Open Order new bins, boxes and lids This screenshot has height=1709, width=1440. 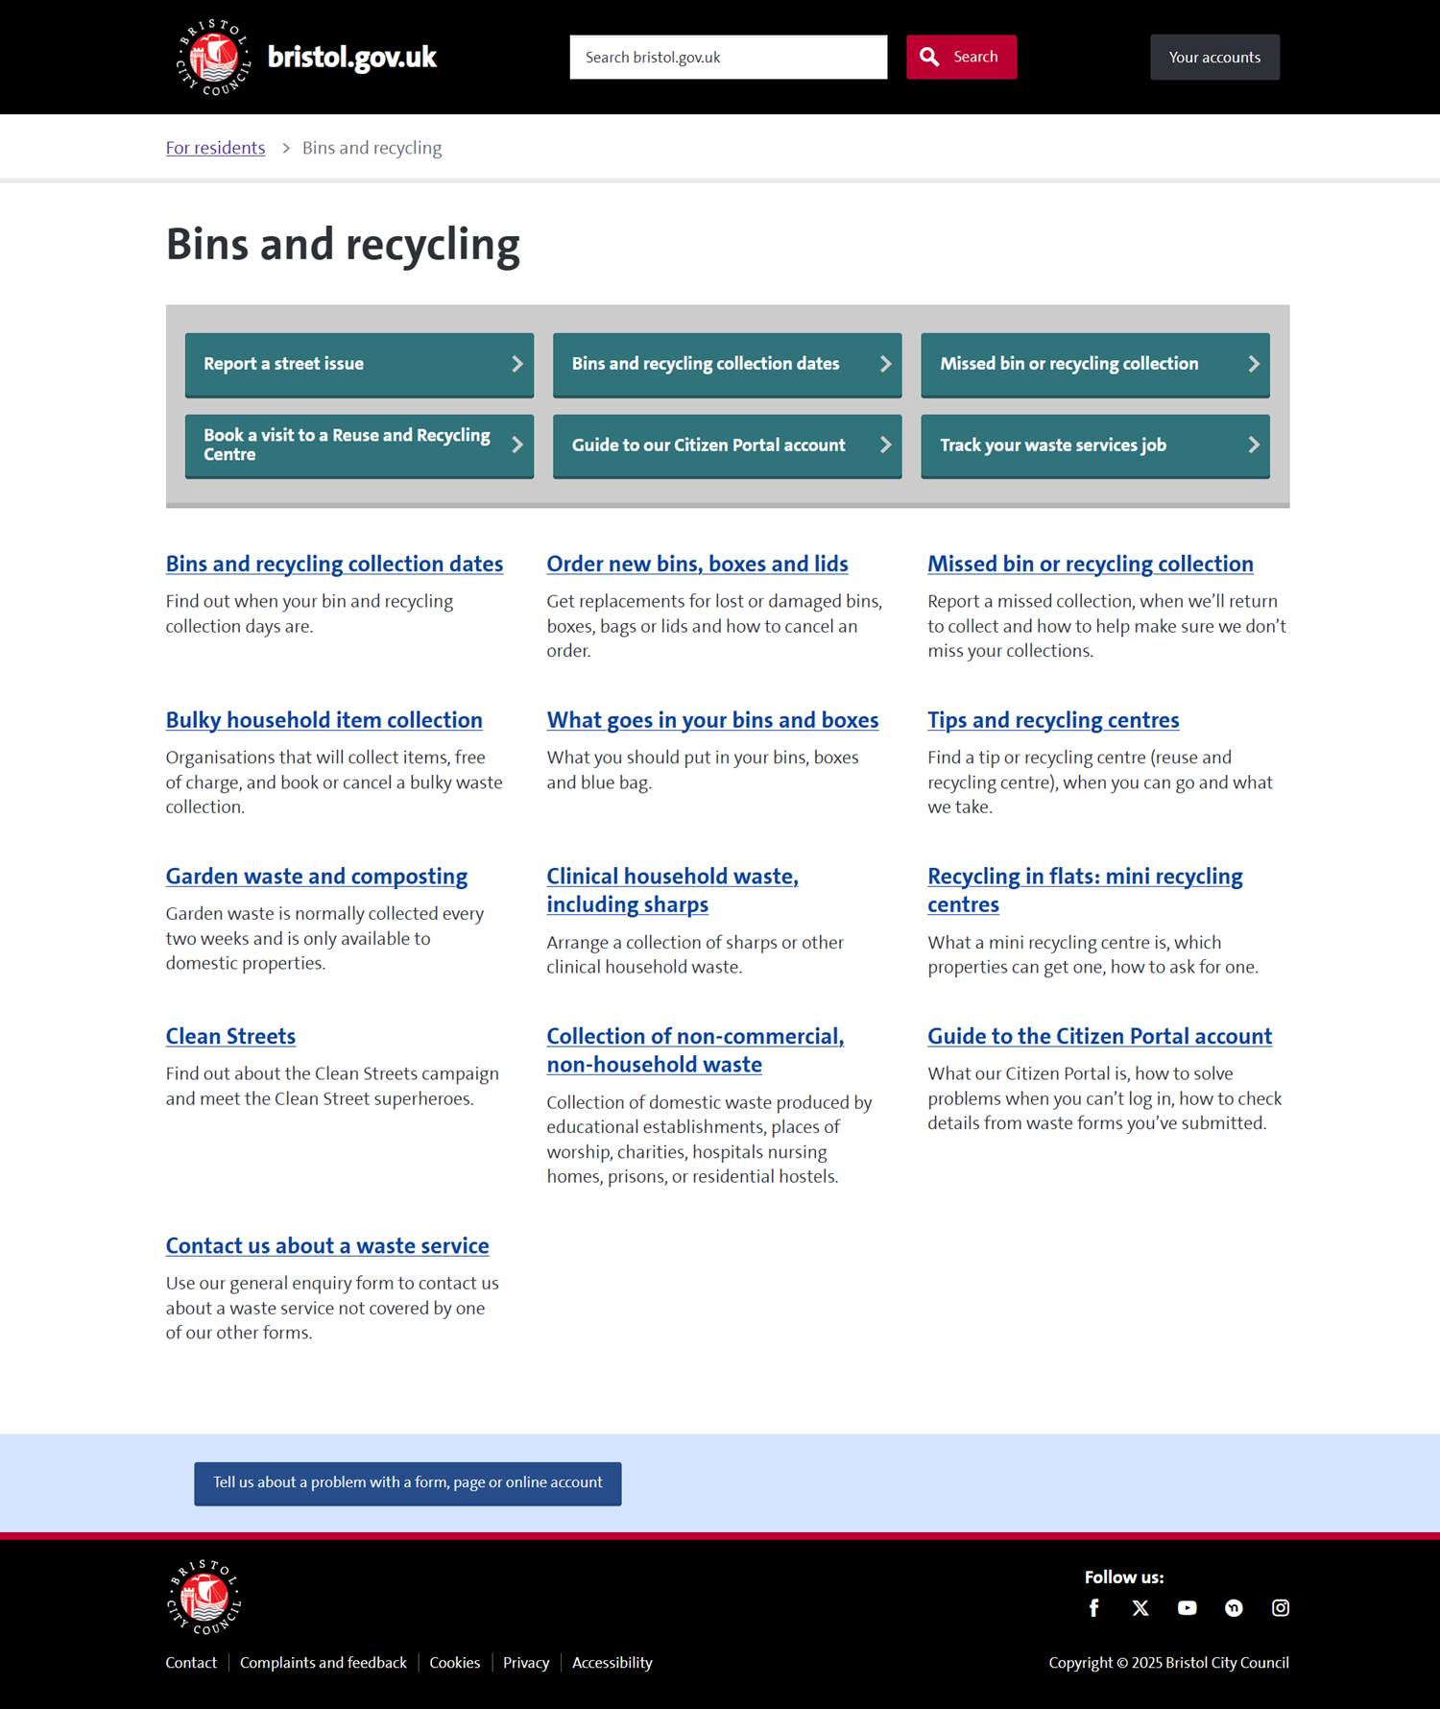(697, 564)
